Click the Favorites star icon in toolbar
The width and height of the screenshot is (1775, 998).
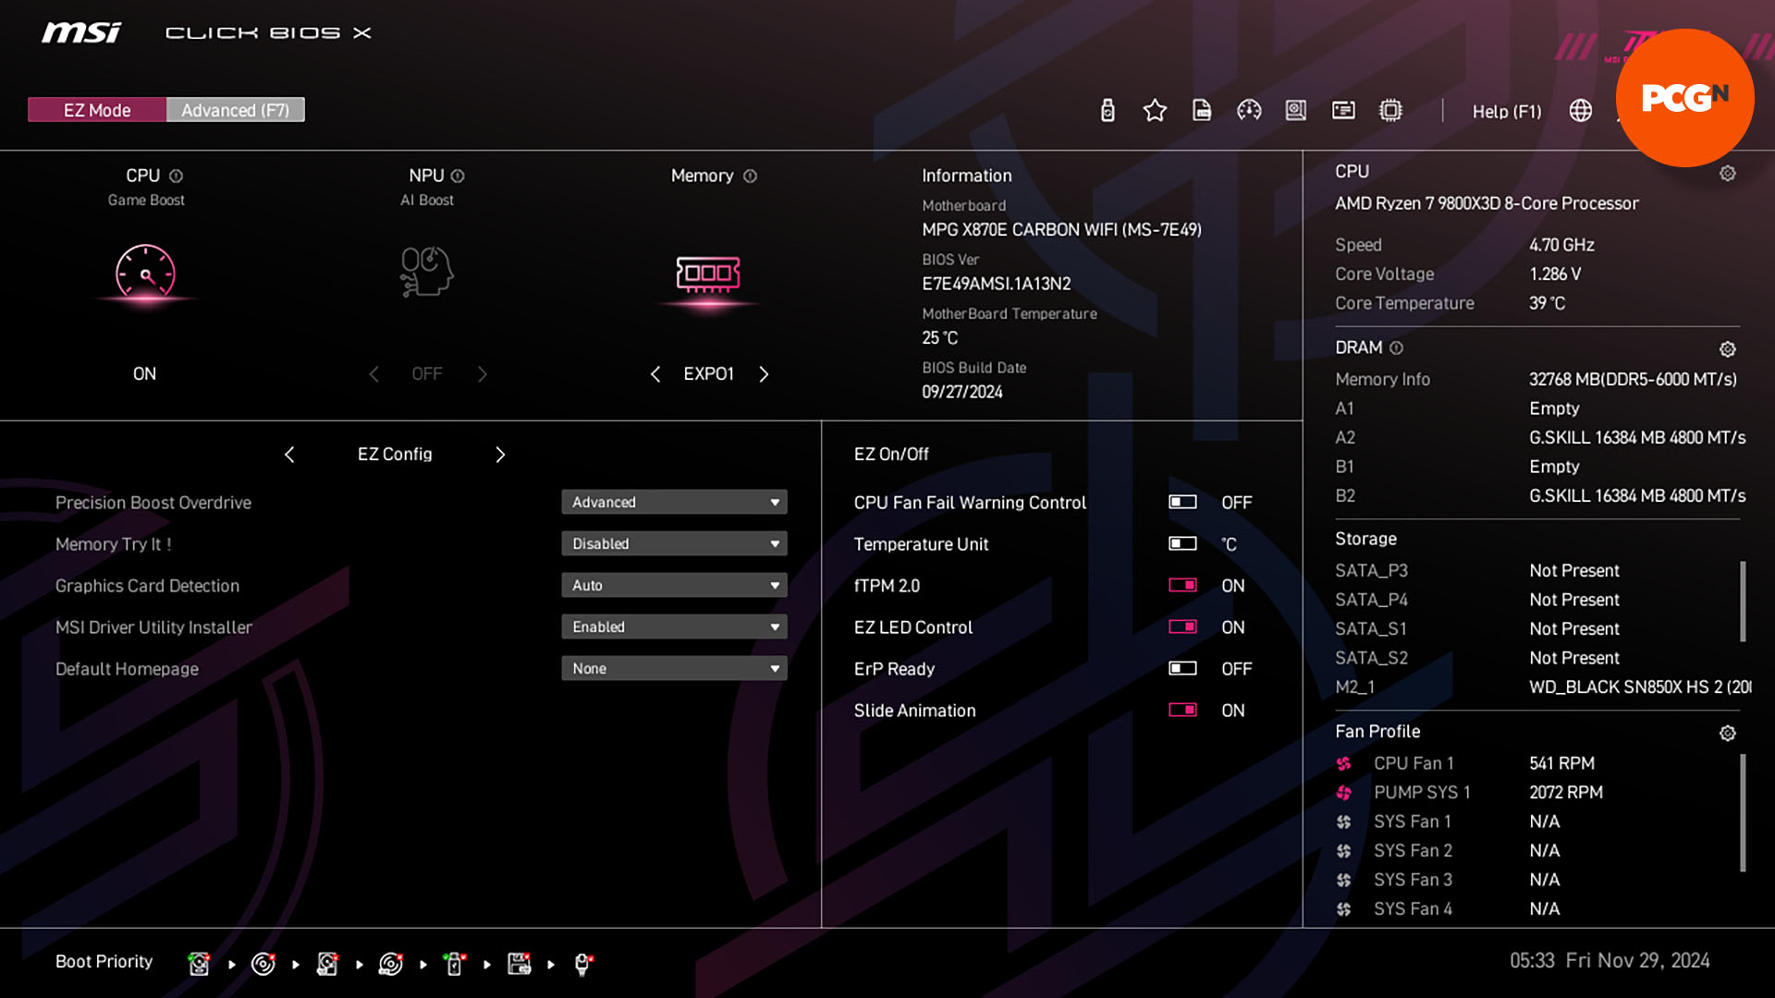tap(1153, 111)
